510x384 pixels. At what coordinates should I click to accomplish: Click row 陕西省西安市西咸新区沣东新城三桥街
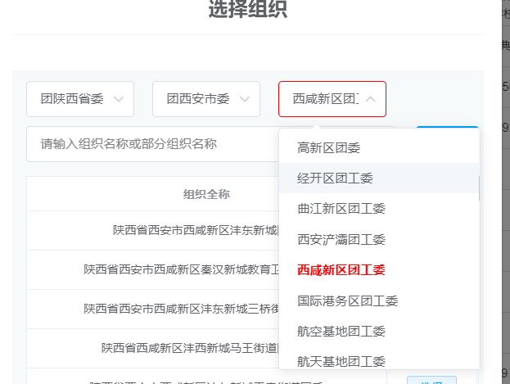153,309
